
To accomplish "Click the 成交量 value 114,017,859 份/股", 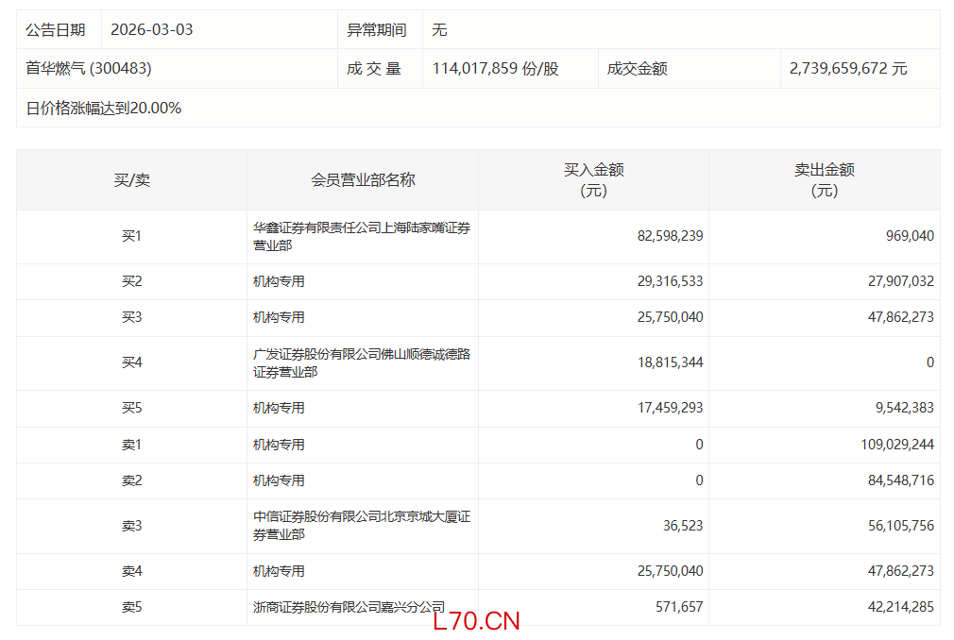I will (x=495, y=69).
